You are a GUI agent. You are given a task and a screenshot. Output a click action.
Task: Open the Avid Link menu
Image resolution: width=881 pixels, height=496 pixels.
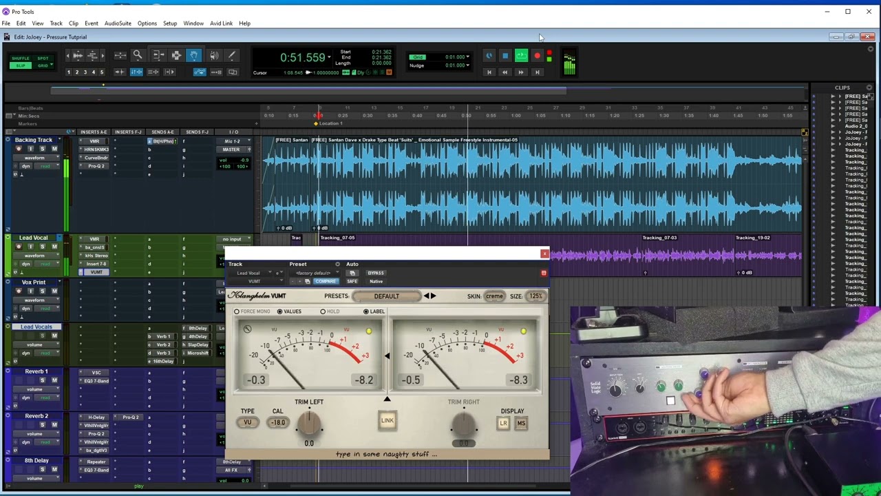point(221,23)
